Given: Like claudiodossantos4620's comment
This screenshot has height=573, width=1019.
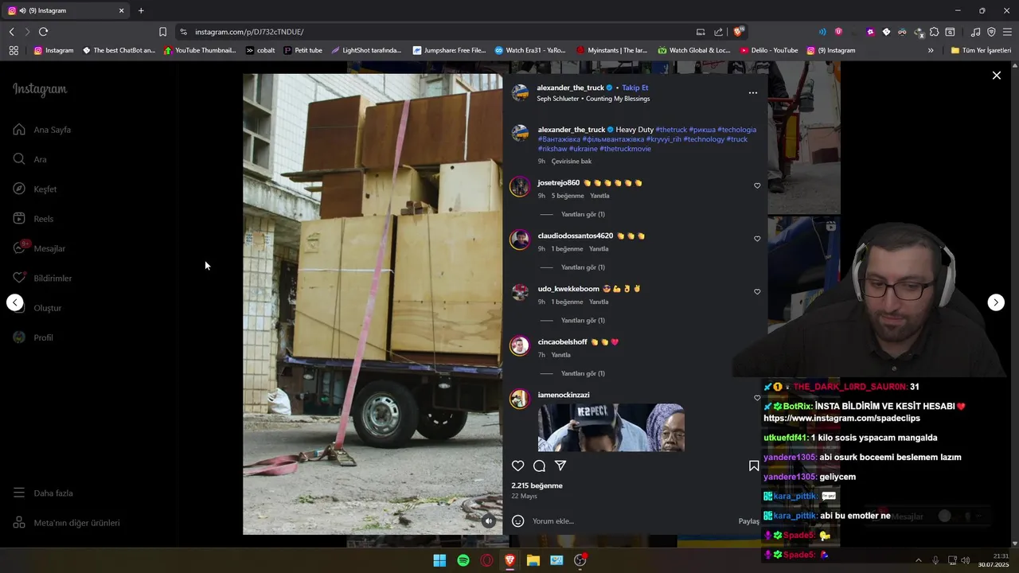Looking at the screenshot, I should click(x=757, y=239).
